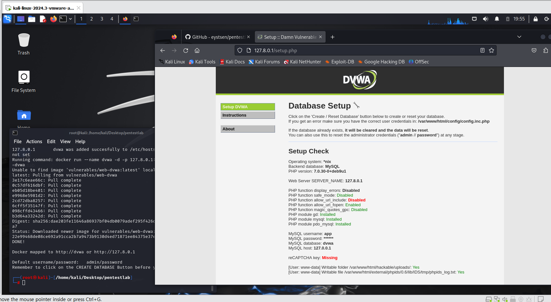551x302 pixels.
Task: Open the File System desktop icon
Action: 24,82
